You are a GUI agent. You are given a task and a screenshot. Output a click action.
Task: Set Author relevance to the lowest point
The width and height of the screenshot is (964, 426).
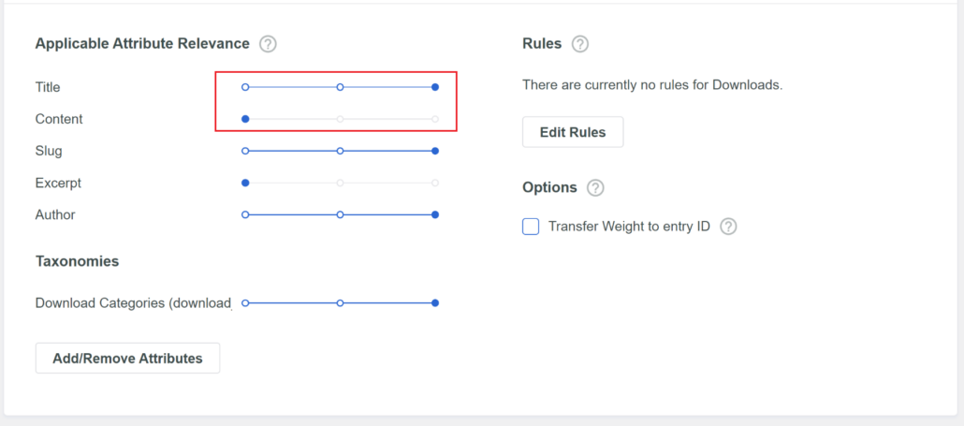coord(245,215)
